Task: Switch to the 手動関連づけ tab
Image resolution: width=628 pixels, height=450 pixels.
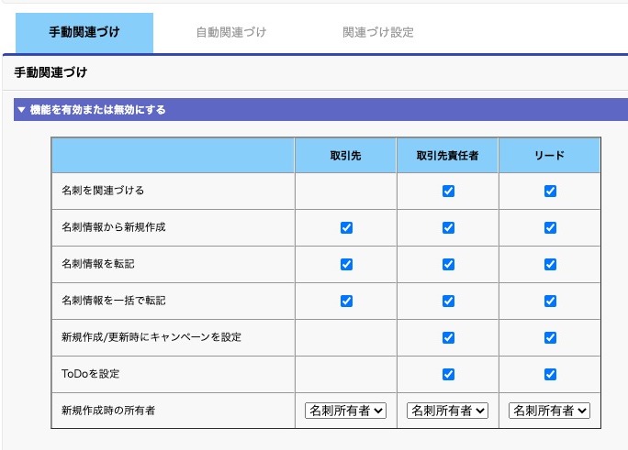Action: tap(84, 32)
